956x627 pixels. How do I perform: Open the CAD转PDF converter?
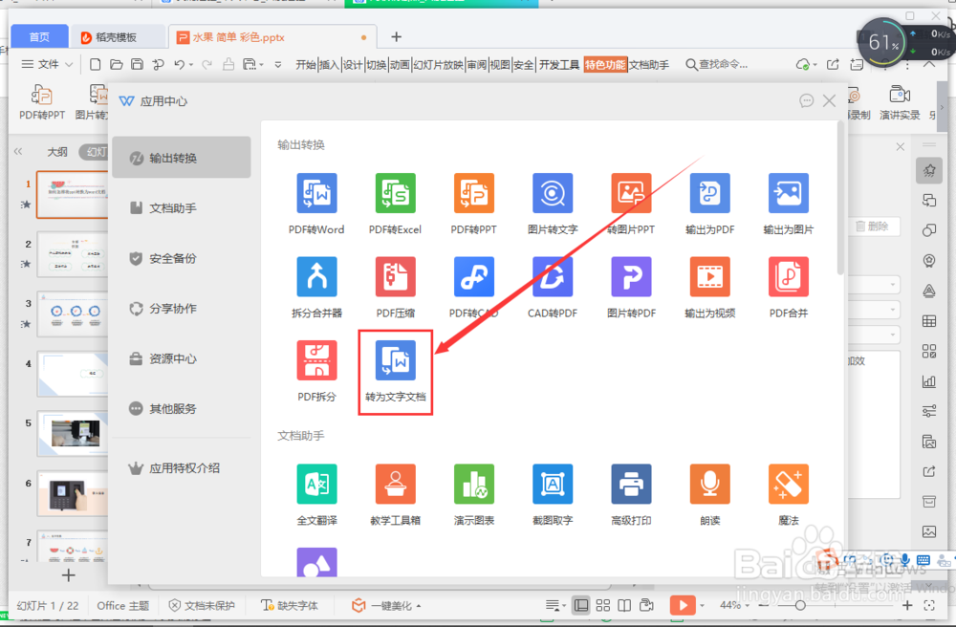553,287
